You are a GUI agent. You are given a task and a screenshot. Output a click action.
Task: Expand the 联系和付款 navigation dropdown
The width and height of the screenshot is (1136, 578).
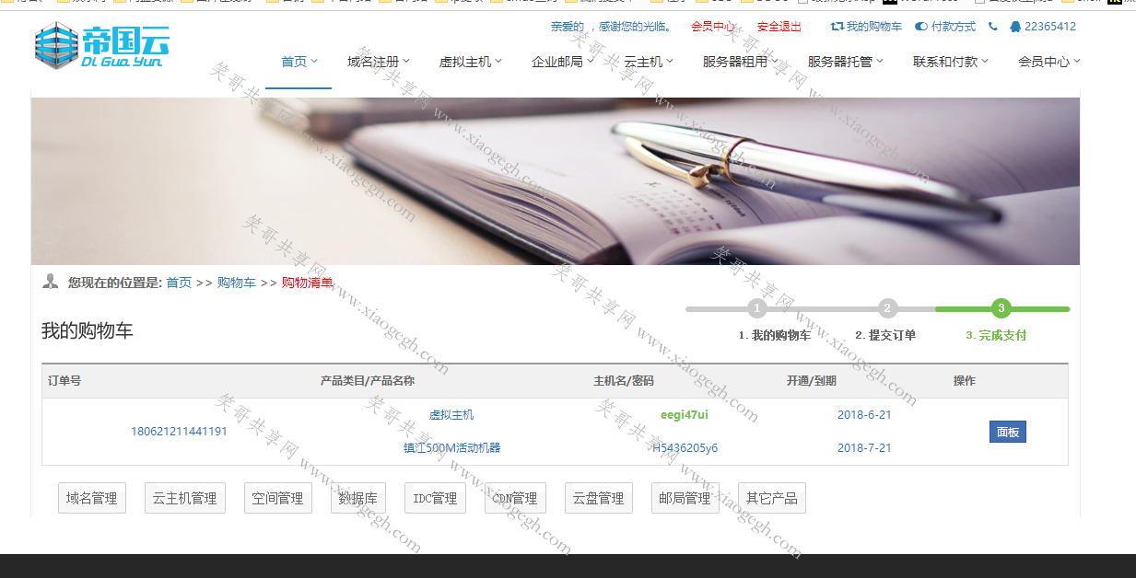coord(950,62)
